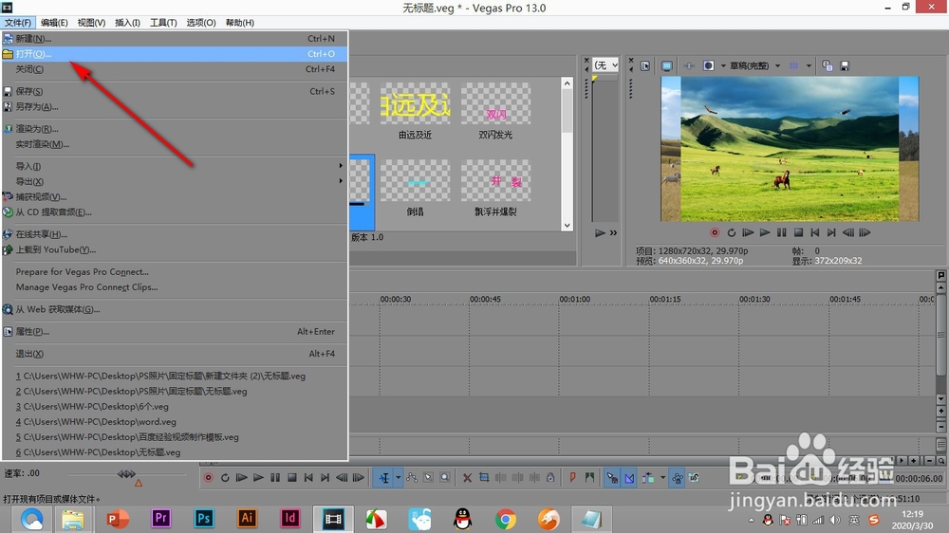Open the edit tool dropdown arrow

click(399, 478)
